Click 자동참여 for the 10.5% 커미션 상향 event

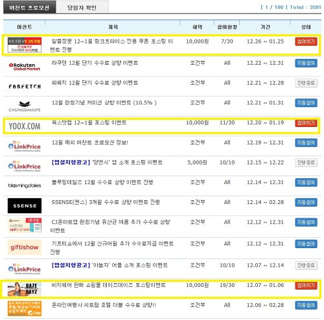(306, 103)
